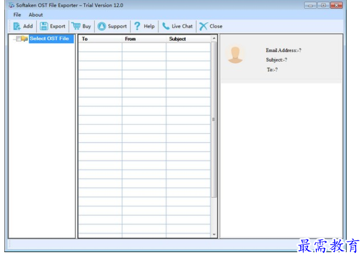Click the Buy shopping cart icon
364x263 pixels.
point(76,26)
